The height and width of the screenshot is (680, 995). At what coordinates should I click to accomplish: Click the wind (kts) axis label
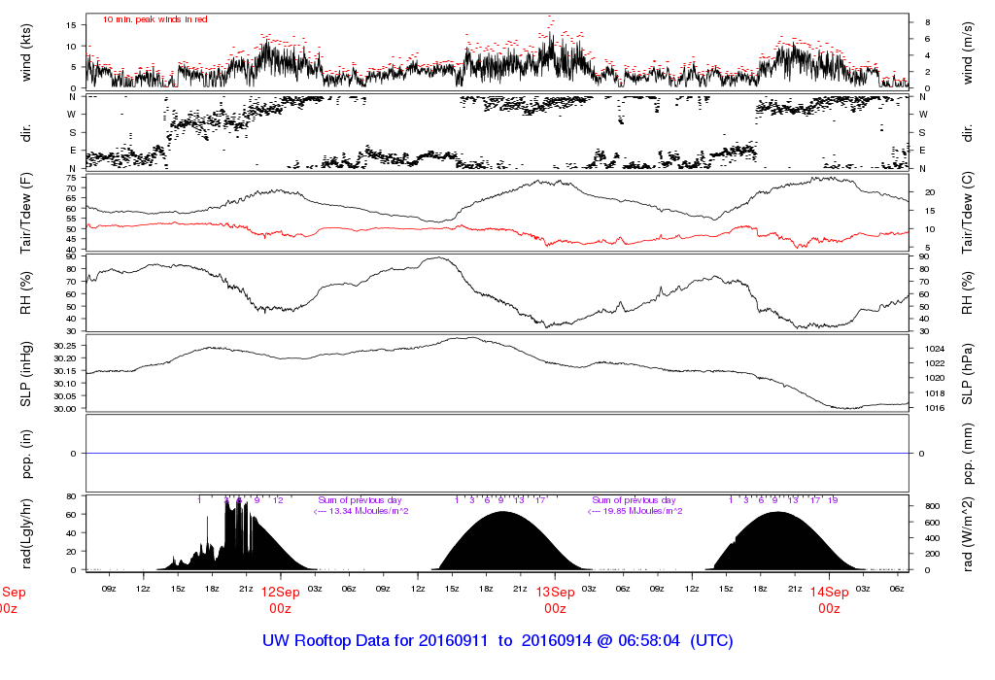[26, 53]
